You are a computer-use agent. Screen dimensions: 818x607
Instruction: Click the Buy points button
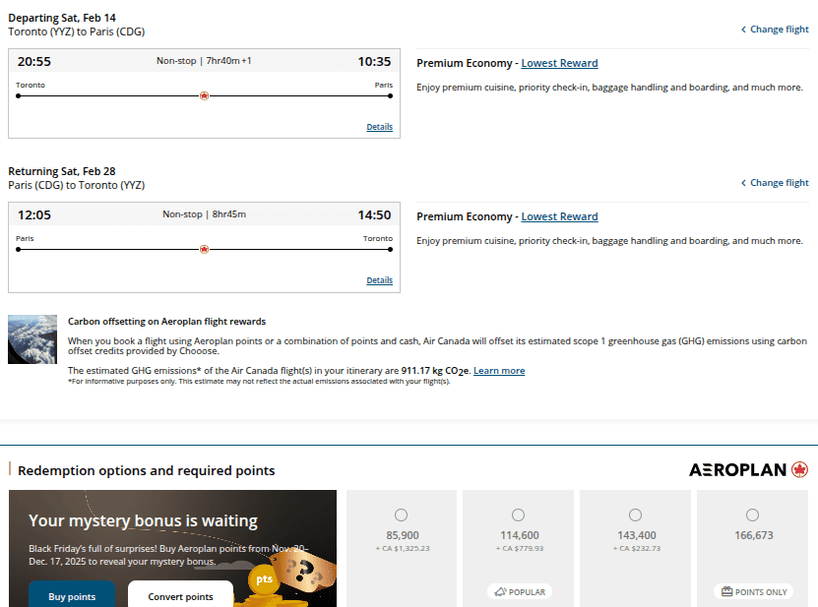(x=72, y=594)
